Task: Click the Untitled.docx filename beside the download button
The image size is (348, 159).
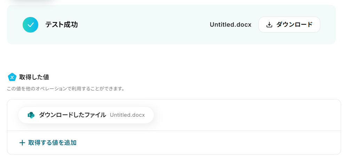Action: (x=230, y=25)
